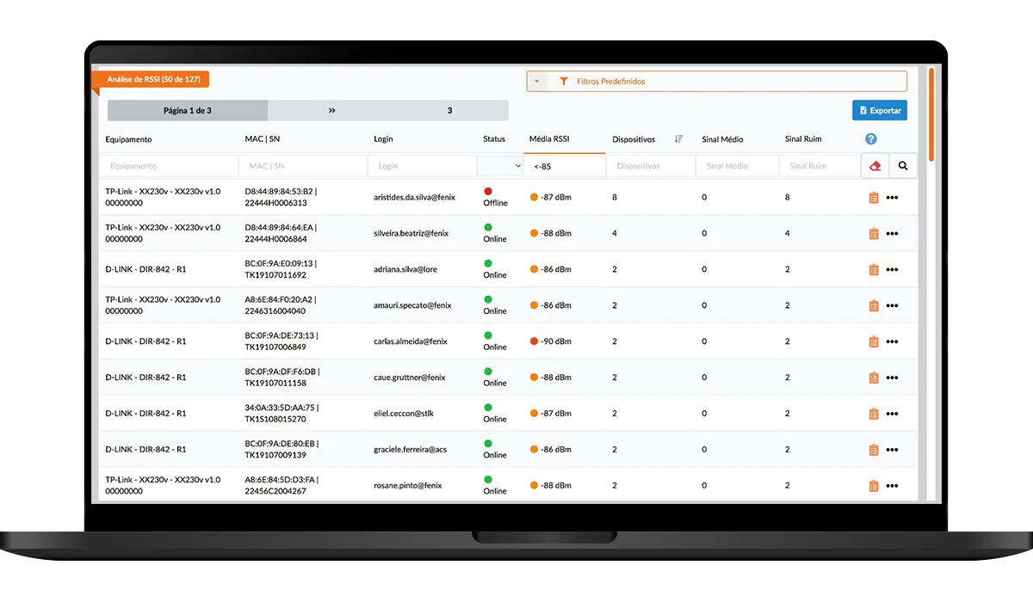
Task: Click the orange vertical scrollbar
Action: tap(931, 112)
